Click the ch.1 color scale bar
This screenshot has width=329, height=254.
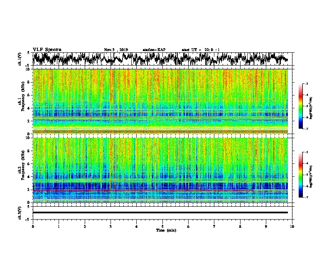coord(300,106)
